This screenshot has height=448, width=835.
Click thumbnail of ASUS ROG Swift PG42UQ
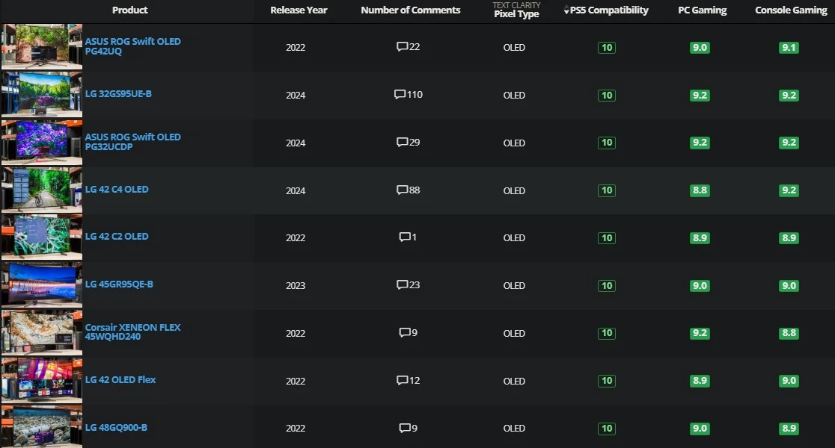tap(42, 47)
